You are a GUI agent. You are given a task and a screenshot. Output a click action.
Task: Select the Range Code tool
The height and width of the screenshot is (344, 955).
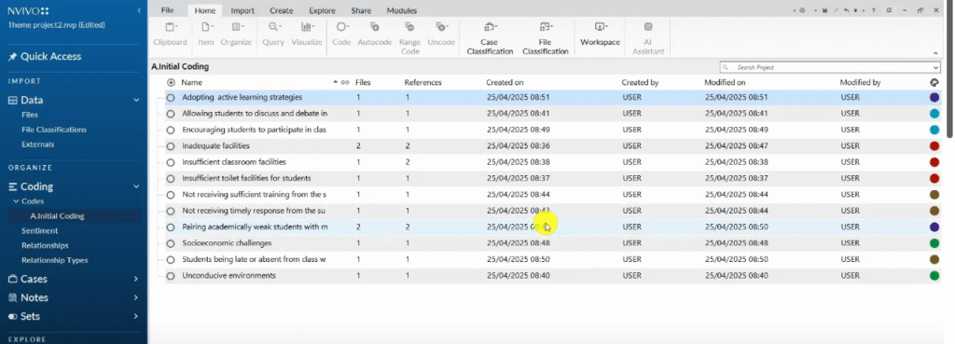click(x=410, y=38)
